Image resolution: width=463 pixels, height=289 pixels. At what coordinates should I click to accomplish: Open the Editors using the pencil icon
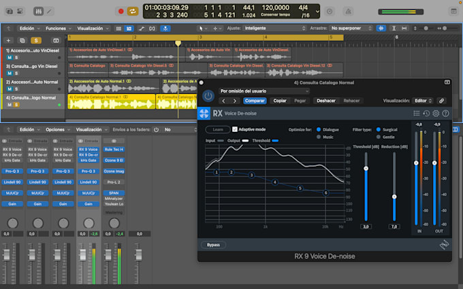[x=49, y=11]
